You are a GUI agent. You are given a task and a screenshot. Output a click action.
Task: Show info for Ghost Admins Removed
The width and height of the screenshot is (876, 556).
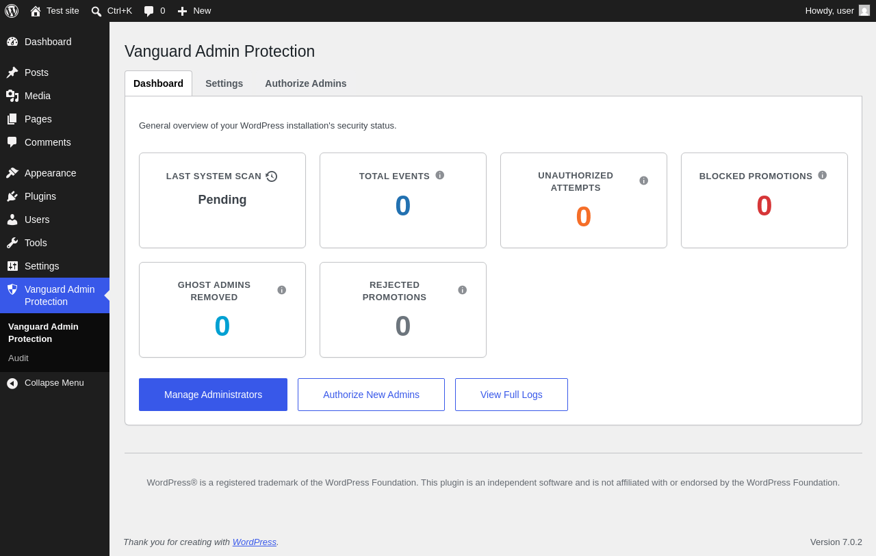pyautogui.click(x=282, y=290)
